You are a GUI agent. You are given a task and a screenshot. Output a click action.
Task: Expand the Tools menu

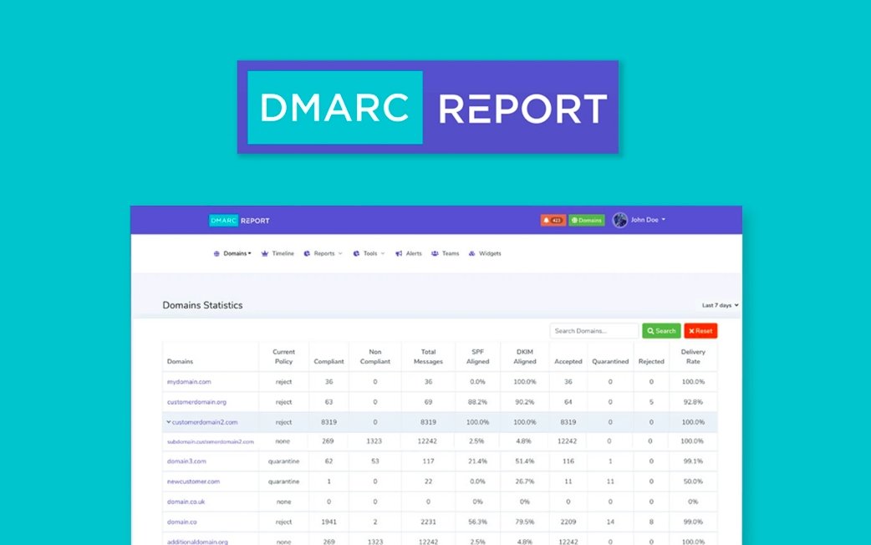(374, 254)
